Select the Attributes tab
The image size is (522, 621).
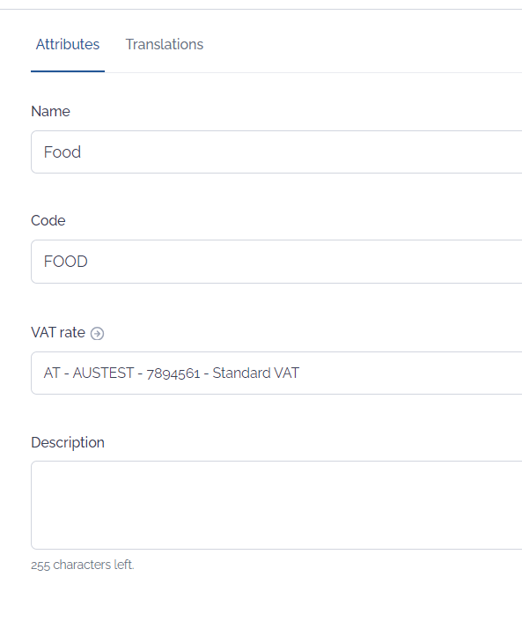[x=68, y=44]
